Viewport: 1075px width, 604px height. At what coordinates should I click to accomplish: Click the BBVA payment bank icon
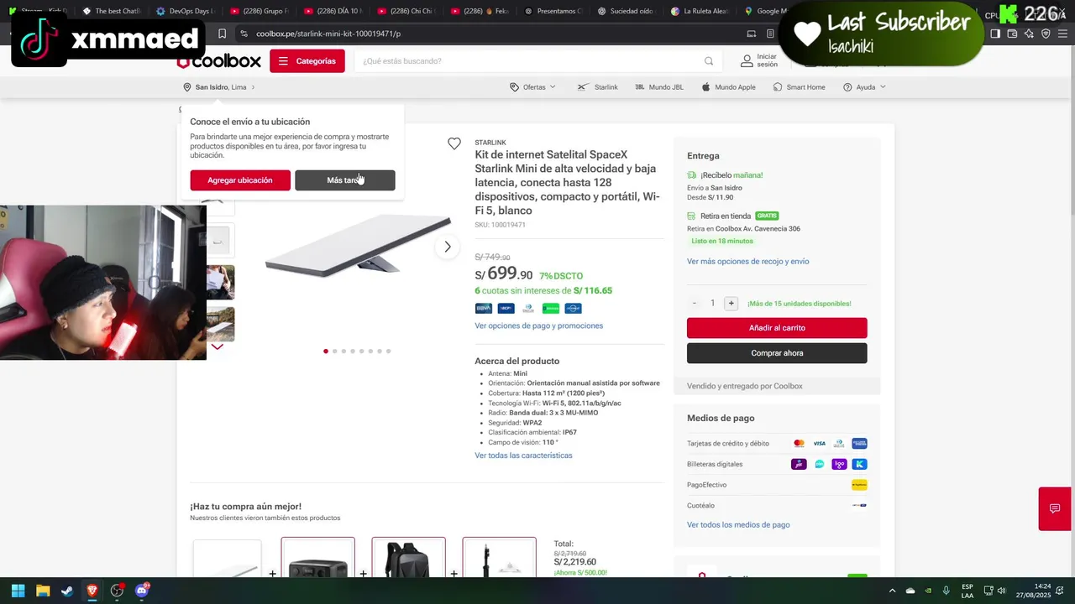(483, 308)
